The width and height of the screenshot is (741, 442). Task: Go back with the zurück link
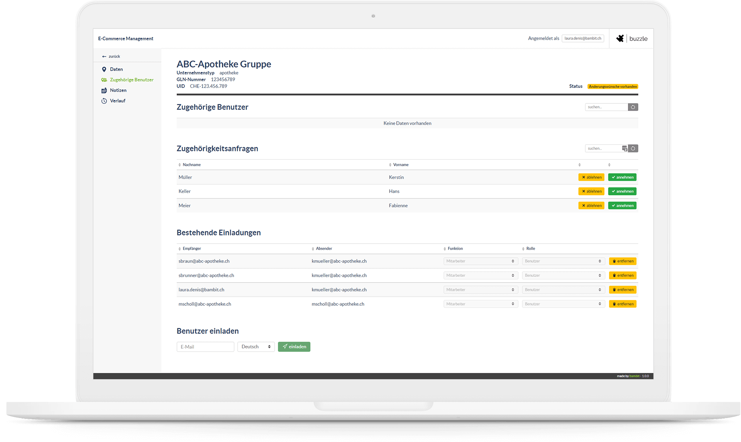coord(111,56)
